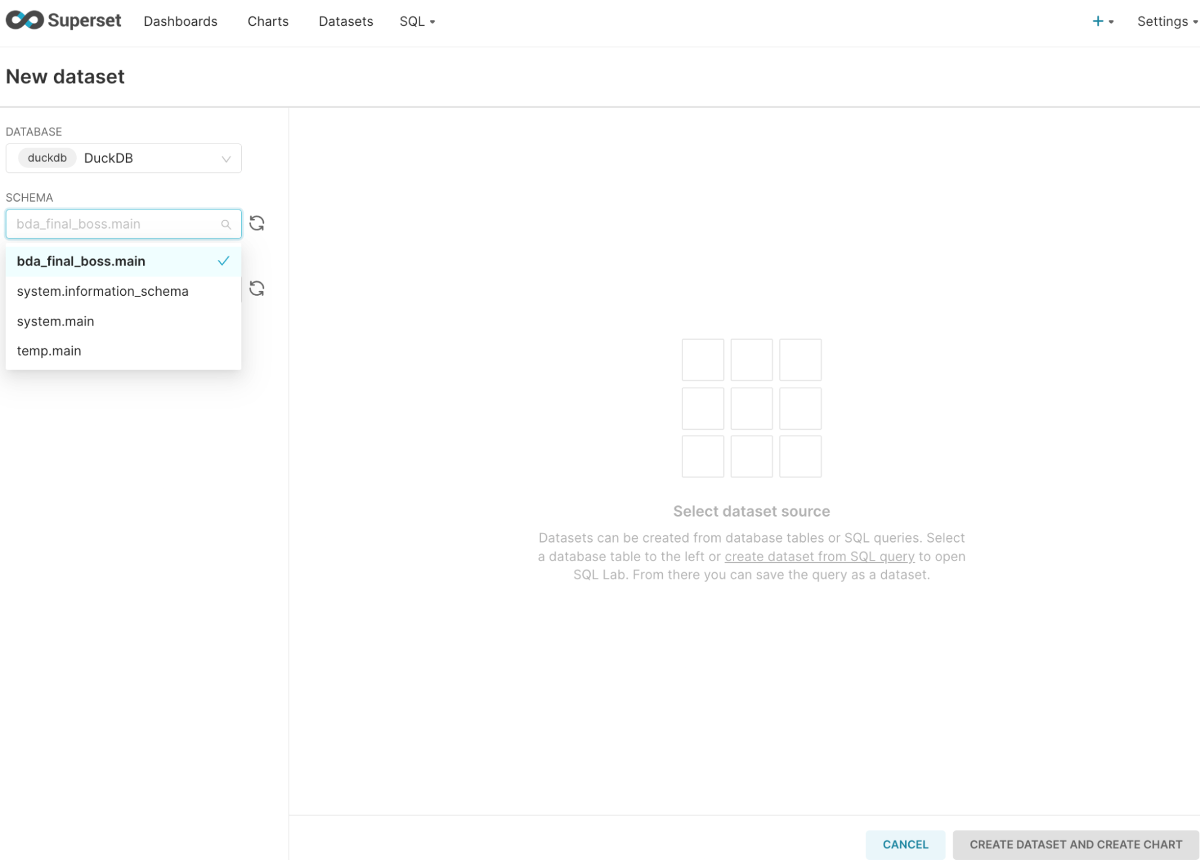Click the duckdb backend tag
1200x860 pixels.
(47, 158)
